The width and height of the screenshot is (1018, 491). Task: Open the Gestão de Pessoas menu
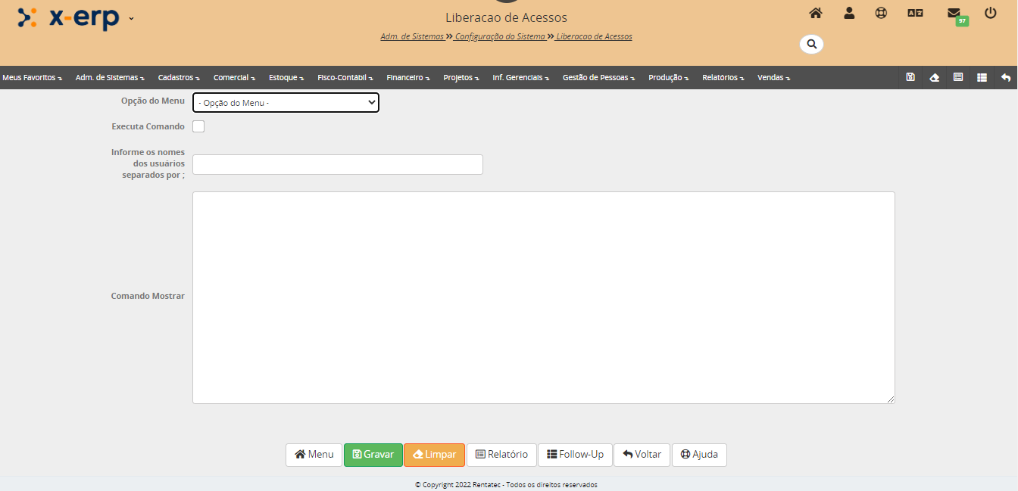pos(598,77)
